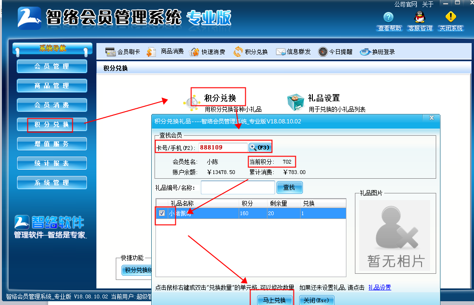Click the 查找 search button
Screen dimensions: 474x305
[289, 187]
